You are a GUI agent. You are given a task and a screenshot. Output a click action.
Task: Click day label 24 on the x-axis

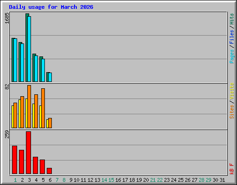click(174, 180)
